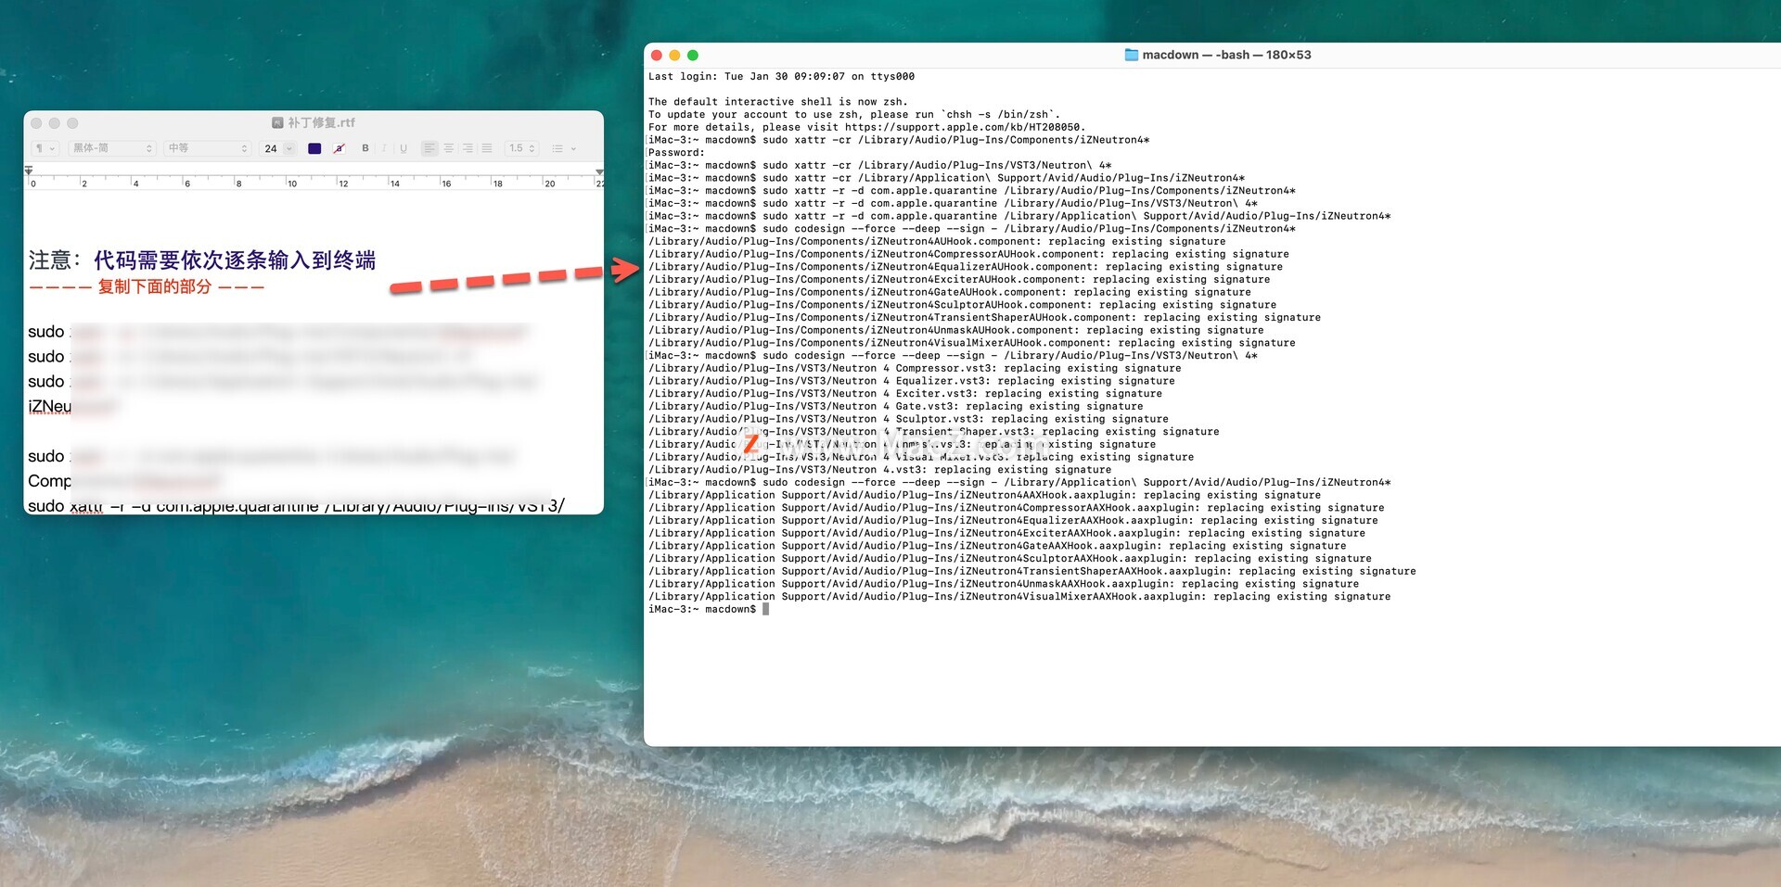
Task: Align text left in TextEdit
Action: pyautogui.click(x=429, y=148)
